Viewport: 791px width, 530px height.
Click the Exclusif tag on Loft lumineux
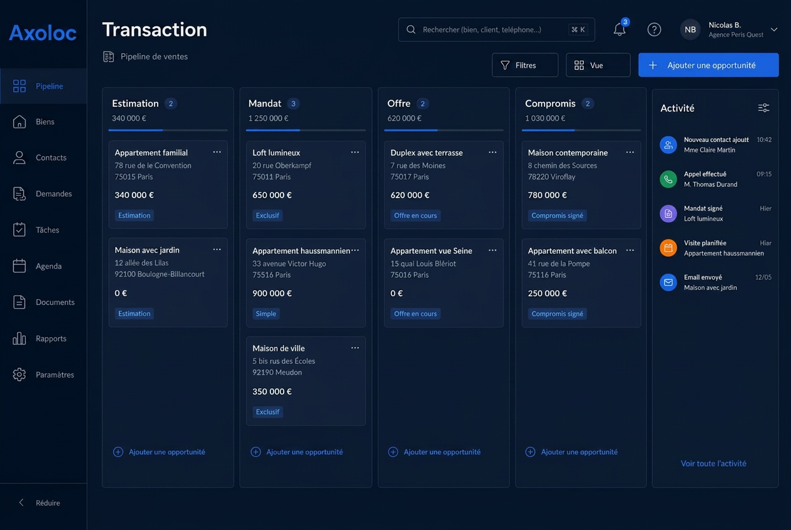(x=268, y=216)
